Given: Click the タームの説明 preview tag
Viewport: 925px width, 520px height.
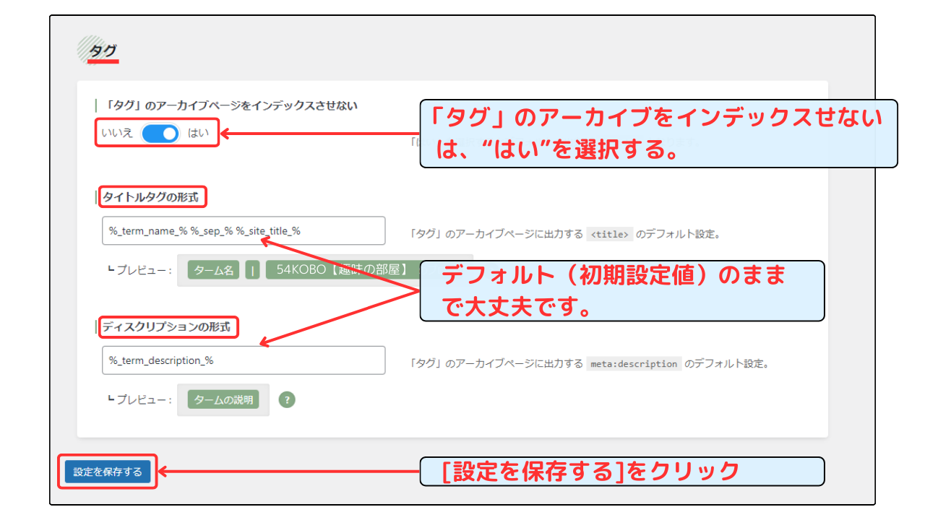Looking at the screenshot, I should (x=223, y=399).
